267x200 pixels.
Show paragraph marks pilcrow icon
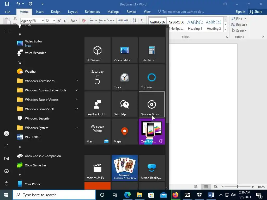click(142, 21)
